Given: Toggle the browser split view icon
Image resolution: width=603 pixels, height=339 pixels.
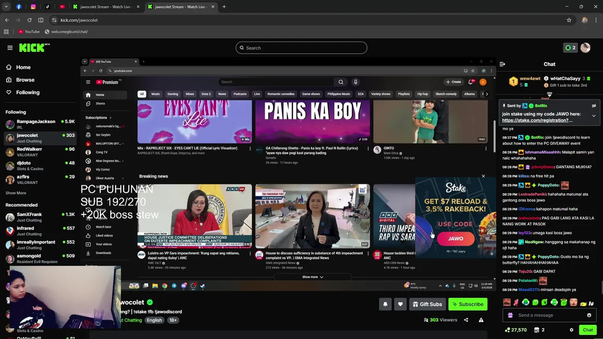Looking at the screenshot, I should 41,20.
